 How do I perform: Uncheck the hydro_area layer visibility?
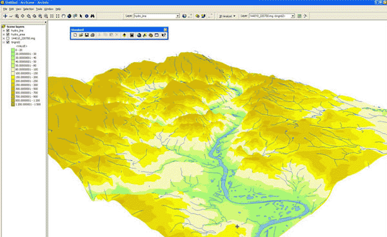(8, 34)
